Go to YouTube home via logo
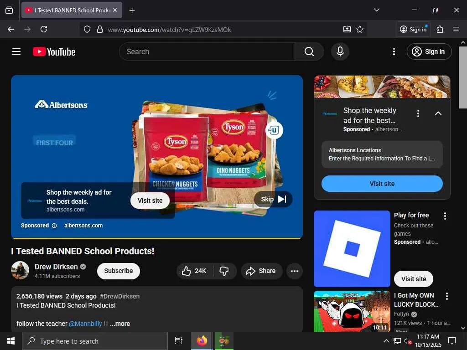Viewport: 467px width, 350px height. pos(54,51)
